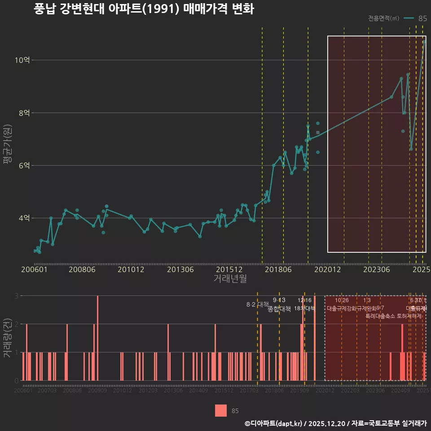Viewport: 431px width, 431px height.
Task: Click the 4억 y-axis tick label
Action: [x=24, y=218]
